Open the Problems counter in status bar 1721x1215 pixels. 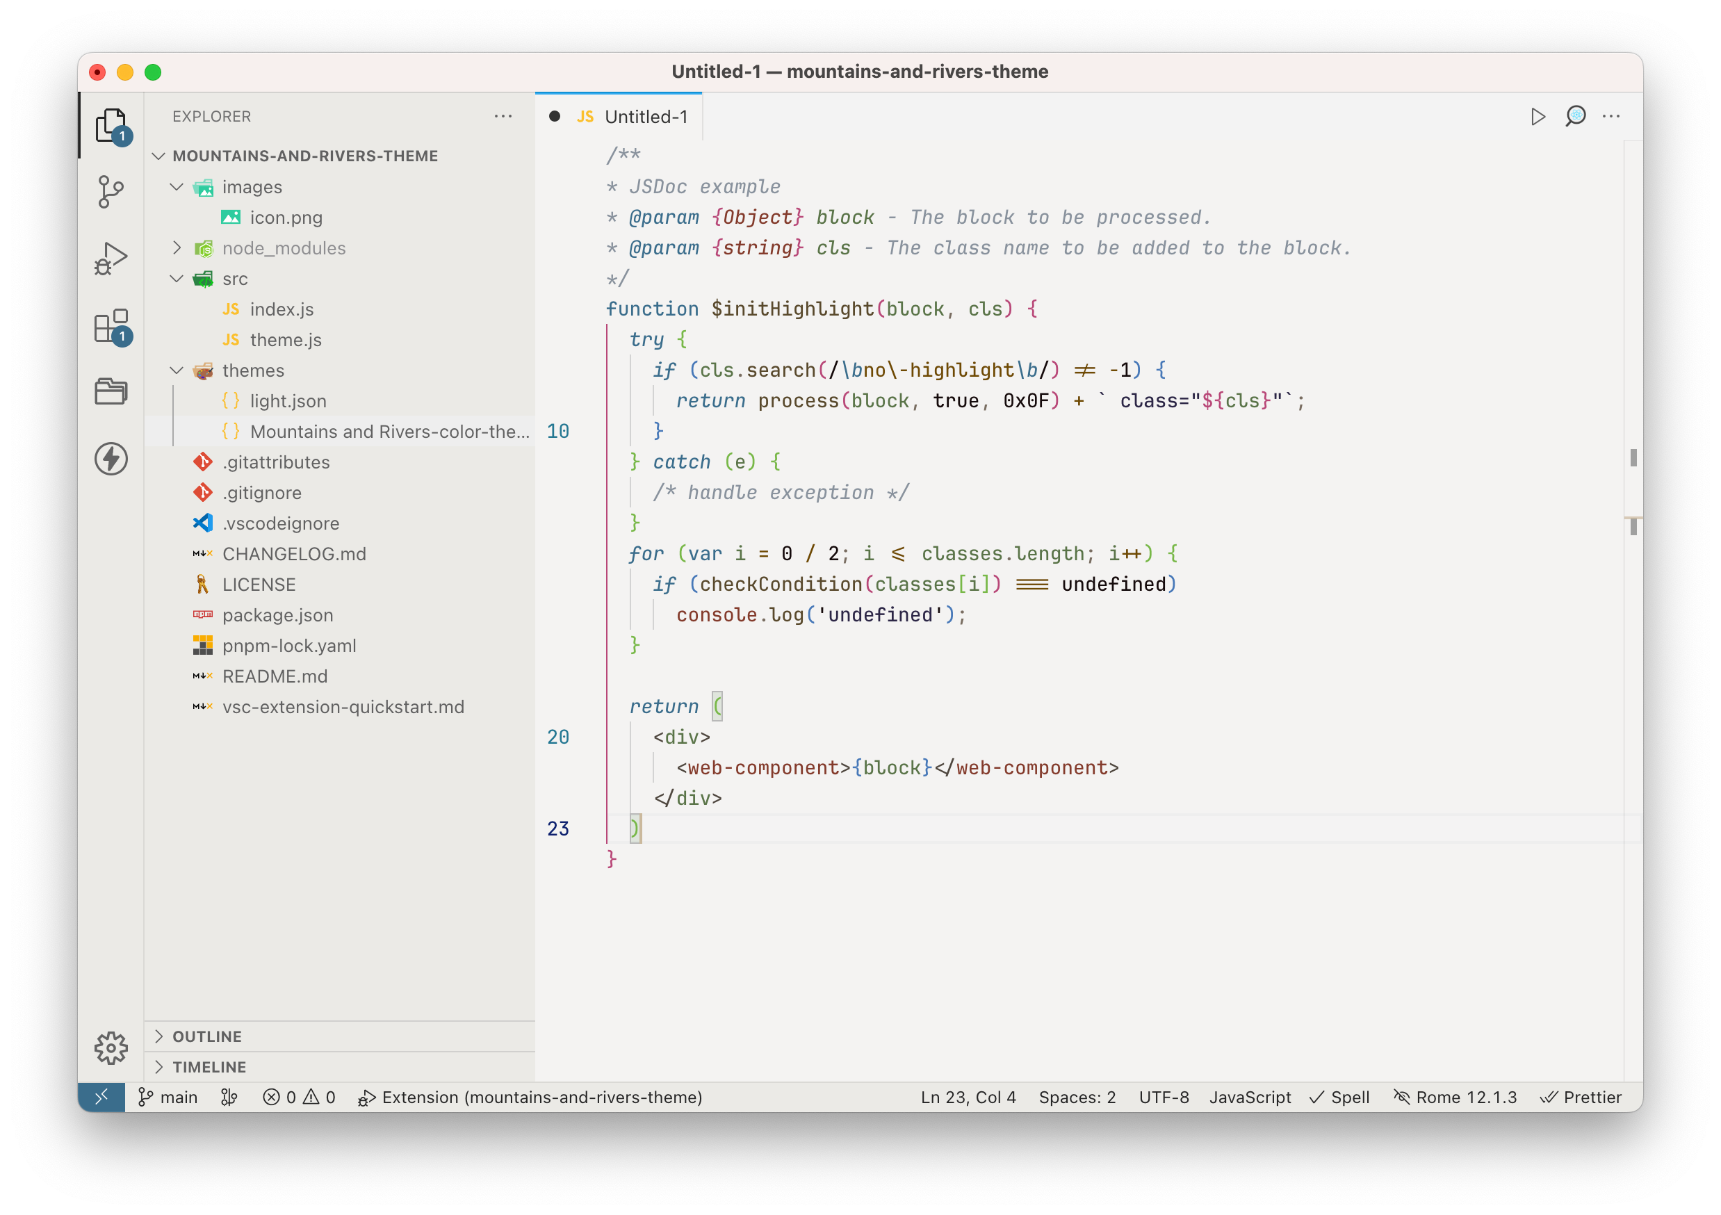coord(298,1097)
